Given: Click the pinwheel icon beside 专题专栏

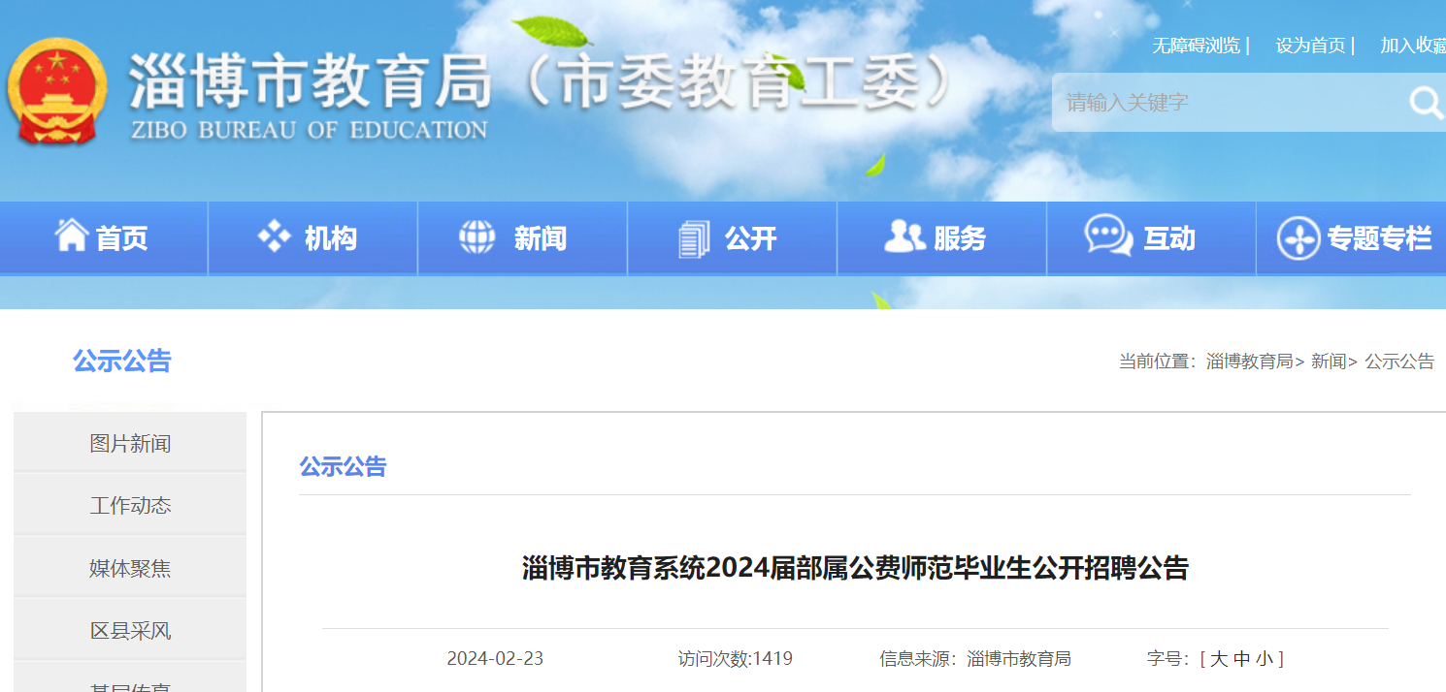Looking at the screenshot, I should (1298, 238).
